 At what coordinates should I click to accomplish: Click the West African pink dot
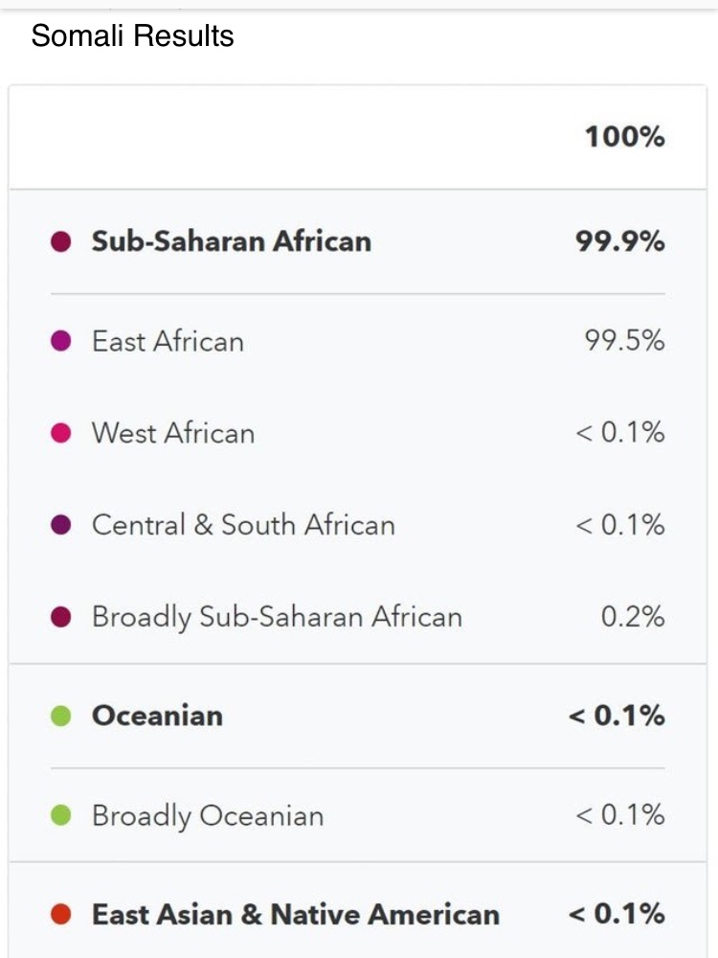[x=60, y=433]
